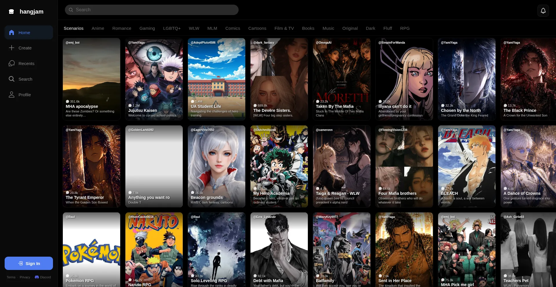Select the LGBTQ+ tab

[172, 28]
